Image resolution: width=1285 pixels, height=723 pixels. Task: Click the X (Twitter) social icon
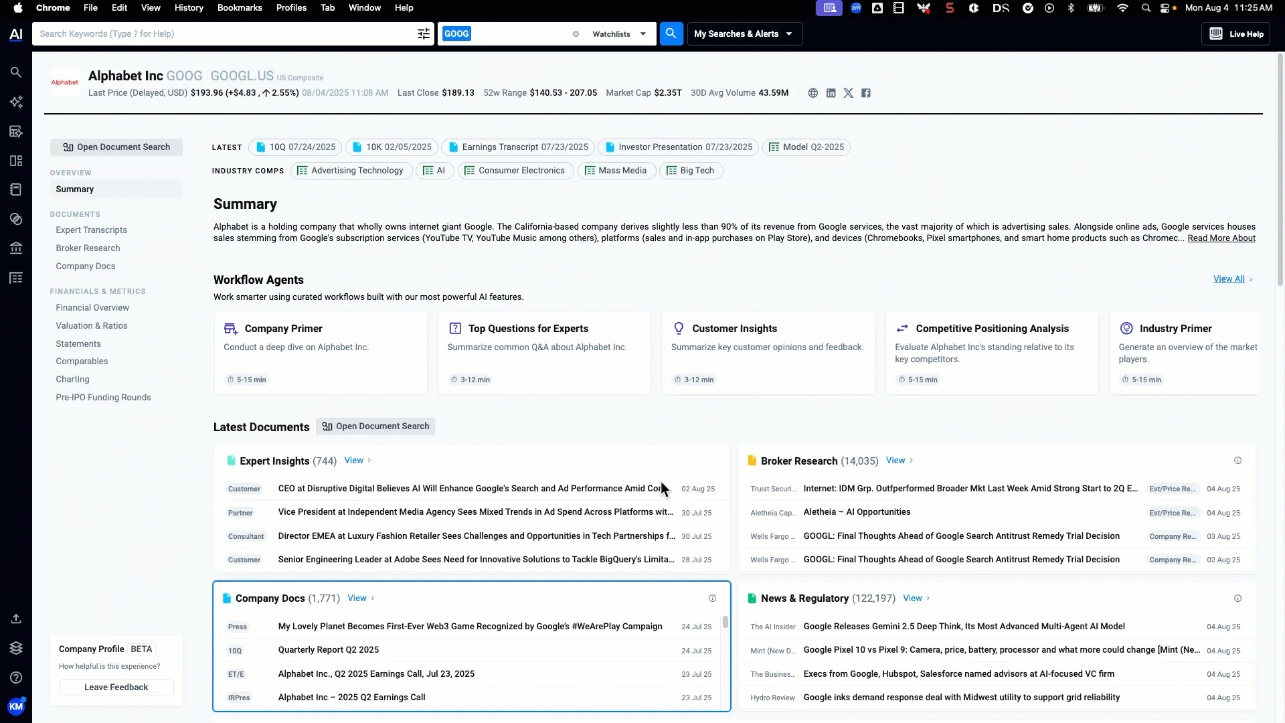(x=848, y=93)
